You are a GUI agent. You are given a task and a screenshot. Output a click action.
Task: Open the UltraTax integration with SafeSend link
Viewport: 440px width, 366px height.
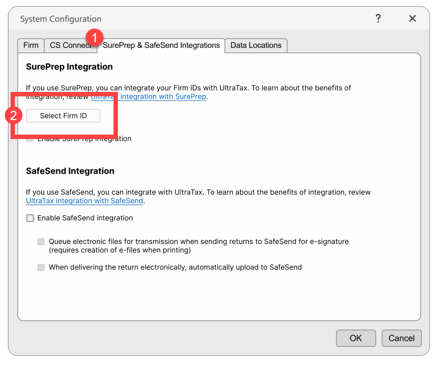point(84,201)
